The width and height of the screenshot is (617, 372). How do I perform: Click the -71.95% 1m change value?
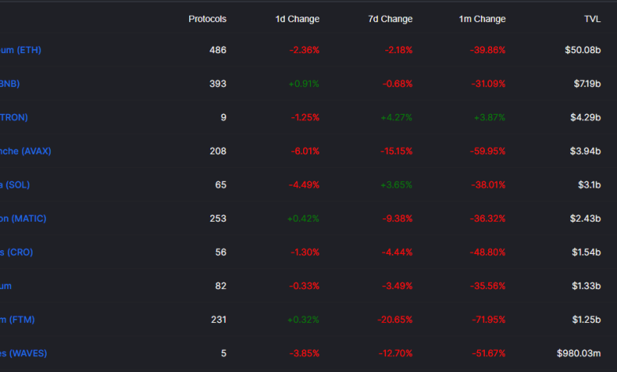pos(488,319)
